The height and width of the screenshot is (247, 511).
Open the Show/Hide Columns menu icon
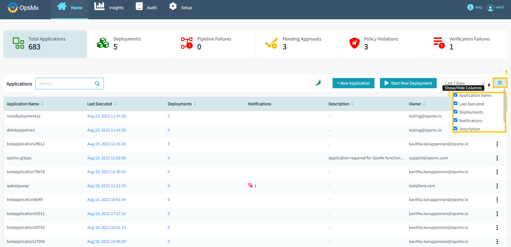pyautogui.click(x=500, y=83)
